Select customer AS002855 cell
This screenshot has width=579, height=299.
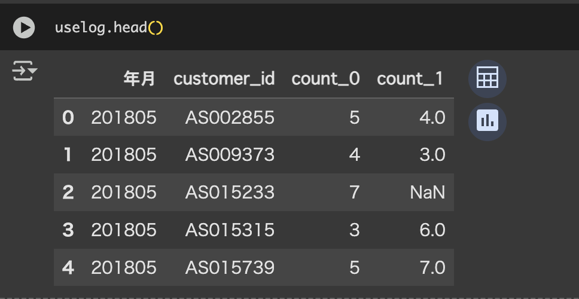[230, 118]
